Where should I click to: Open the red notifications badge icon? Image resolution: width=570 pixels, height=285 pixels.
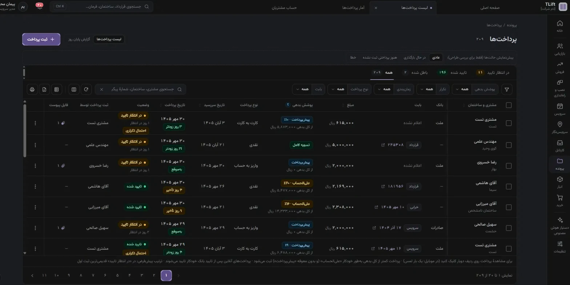39,6
